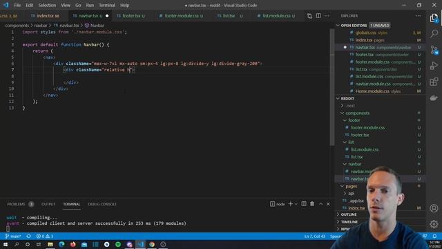
Task: Open the Windows Start menu
Action: [x=6, y=244]
